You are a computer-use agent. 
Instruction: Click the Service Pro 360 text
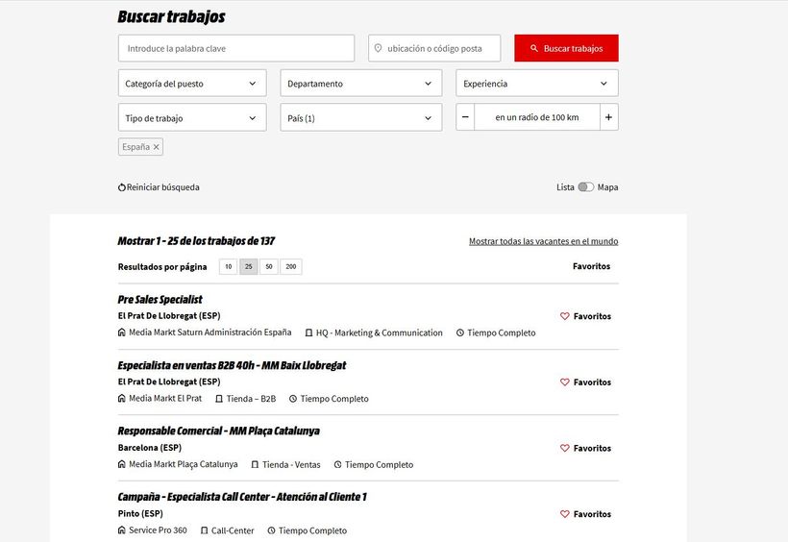point(158,530)
